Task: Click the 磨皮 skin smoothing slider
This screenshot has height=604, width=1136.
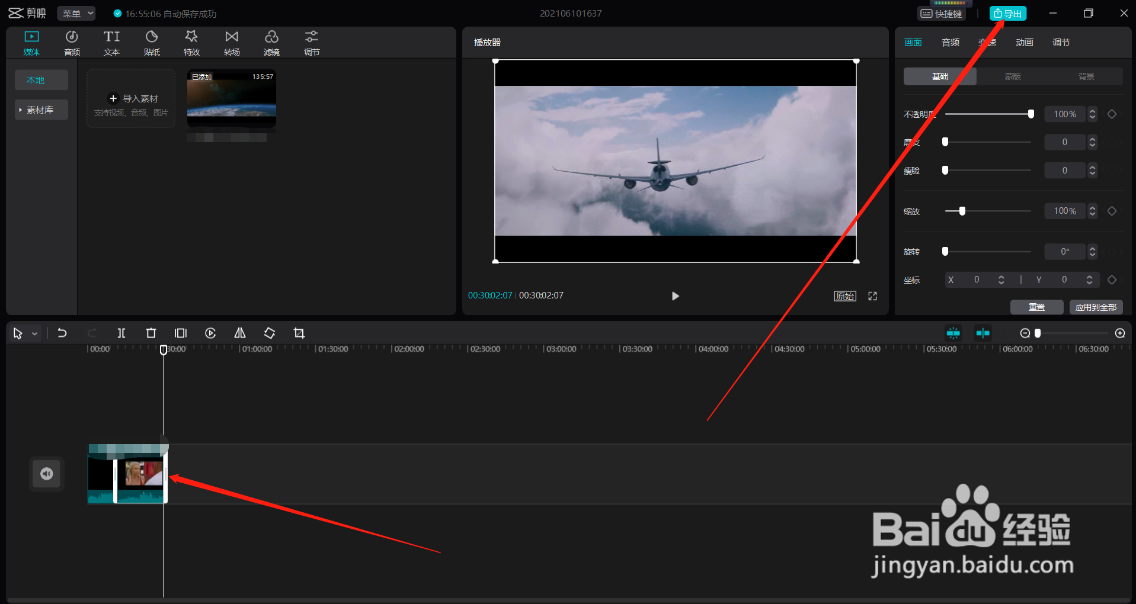Action: coord(988,142)
